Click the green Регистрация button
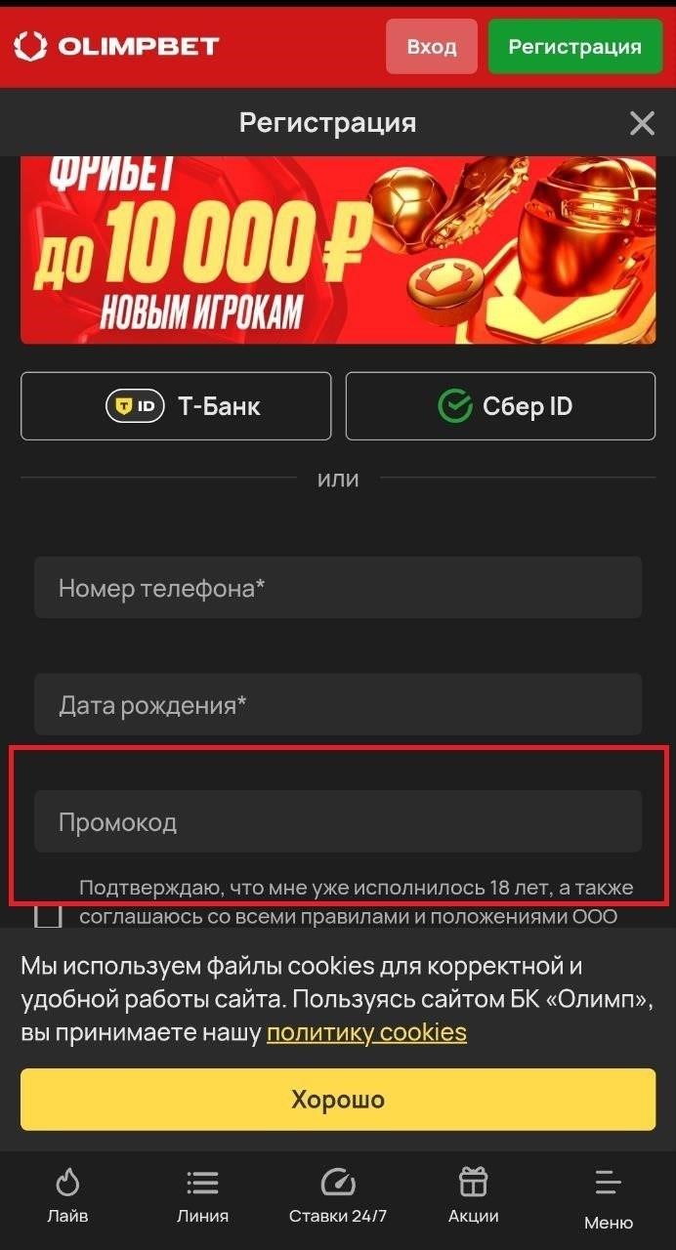 point(575,46)
